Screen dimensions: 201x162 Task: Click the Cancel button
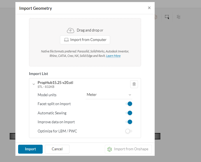[57, 149]
